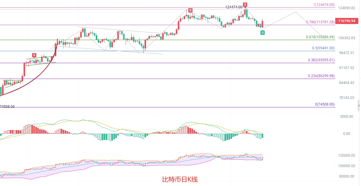Screen dimensions: 361x186
Task: Click Bollinger axis value 80000.00
Action: pyautogui.click(x=347, y=176)
